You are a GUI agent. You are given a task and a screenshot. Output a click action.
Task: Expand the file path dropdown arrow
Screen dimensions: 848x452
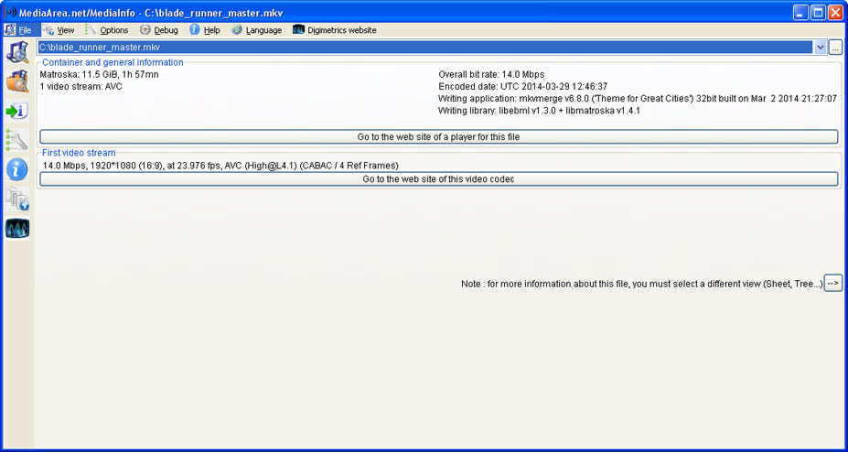821,48
